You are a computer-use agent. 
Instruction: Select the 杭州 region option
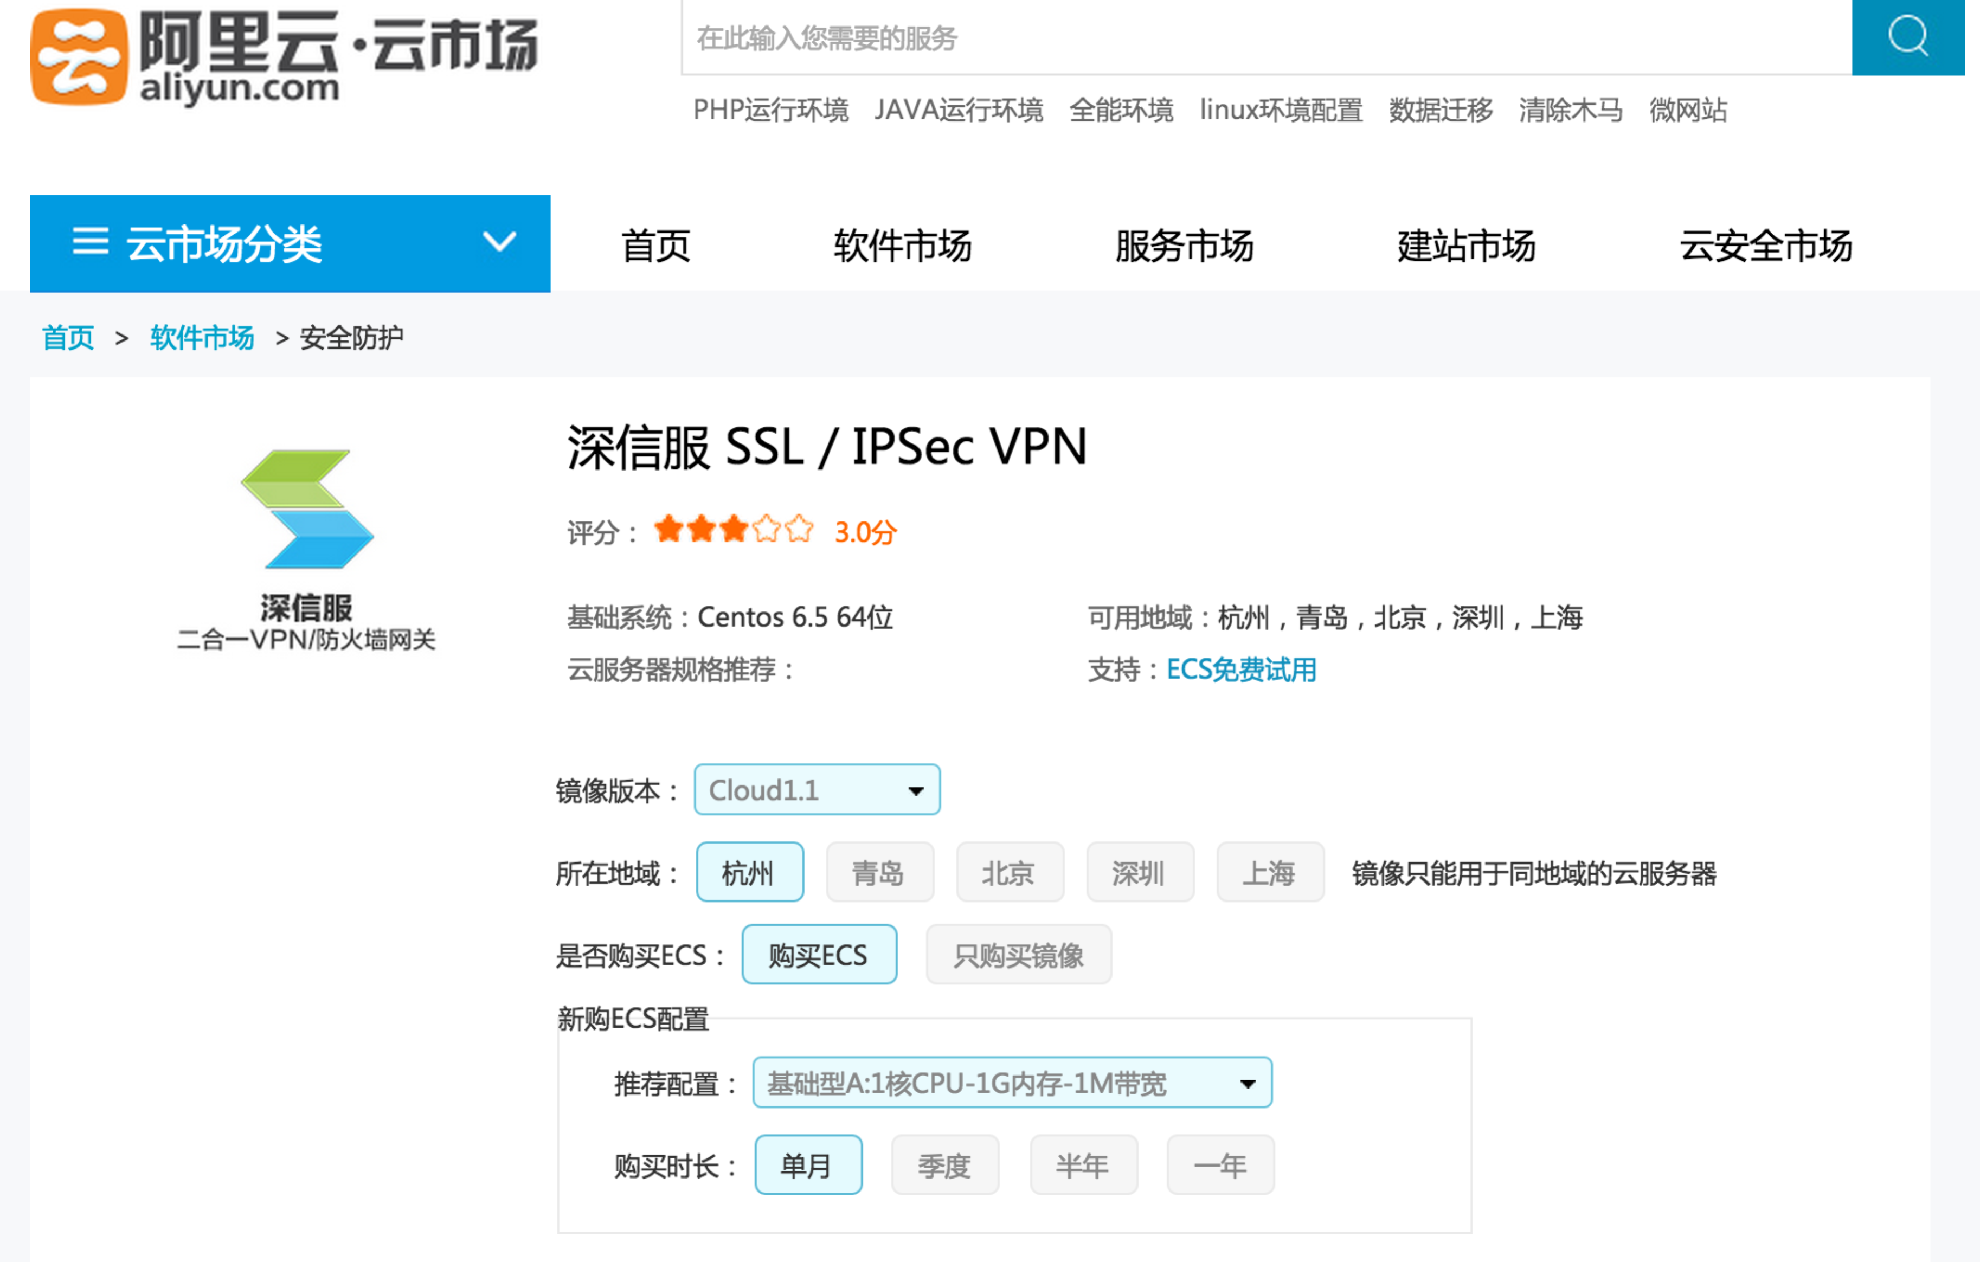(750, 872)
